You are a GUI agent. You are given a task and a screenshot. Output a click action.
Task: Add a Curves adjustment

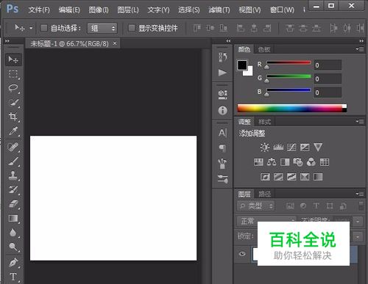(291, 148)
